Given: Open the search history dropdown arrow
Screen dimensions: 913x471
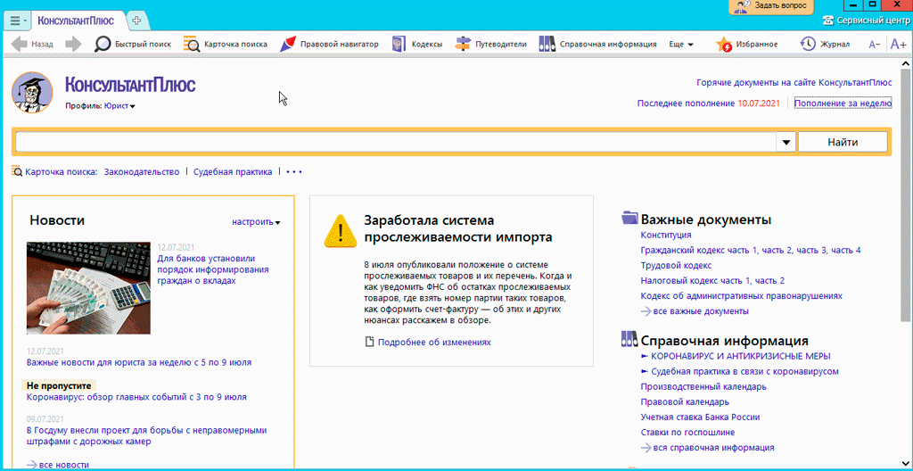Looking at the screenshot, I should (x=786, y=142).
